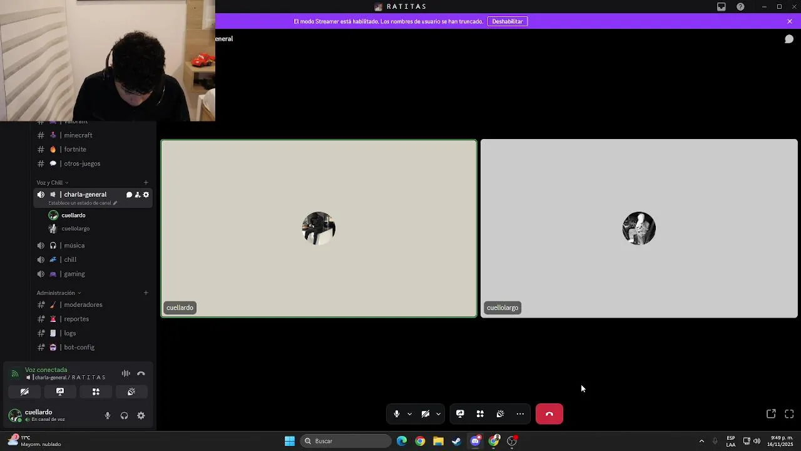The width and height of the screenshot is (801, 451).
Task: Select the charla-general voice channel
Action: click(85, 195)
